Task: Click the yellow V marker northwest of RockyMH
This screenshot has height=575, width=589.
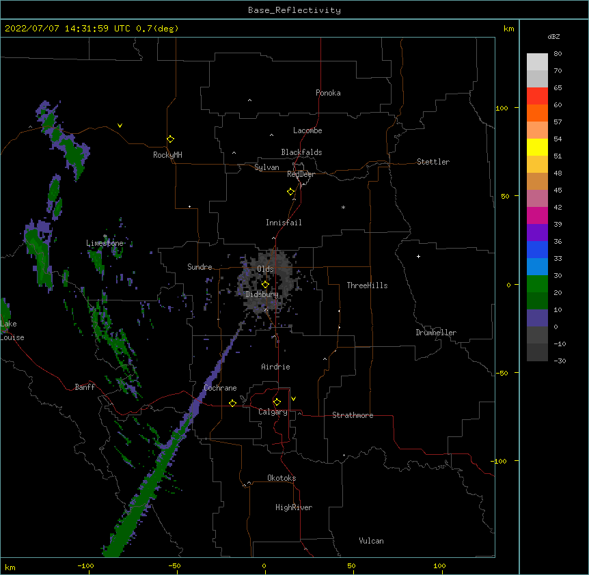Action: tap(120, 126)
